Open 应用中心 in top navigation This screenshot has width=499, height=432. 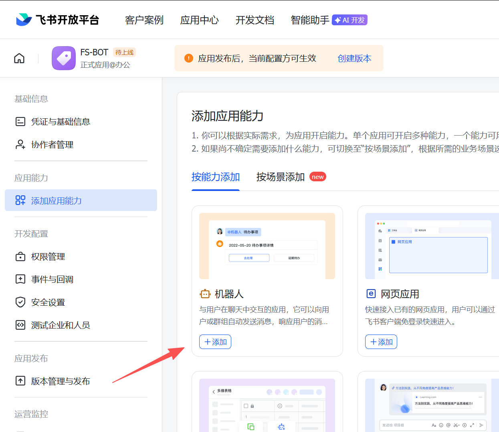click(200, 20)
